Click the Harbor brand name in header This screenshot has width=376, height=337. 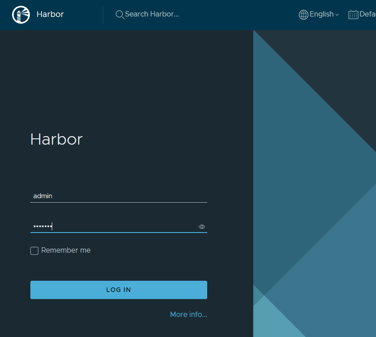[x=50, y=14]
